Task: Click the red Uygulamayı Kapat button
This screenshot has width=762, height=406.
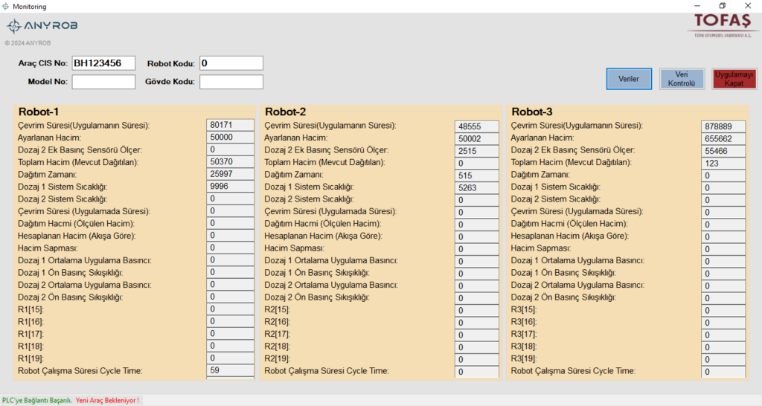Action: (x=734, y=79)
